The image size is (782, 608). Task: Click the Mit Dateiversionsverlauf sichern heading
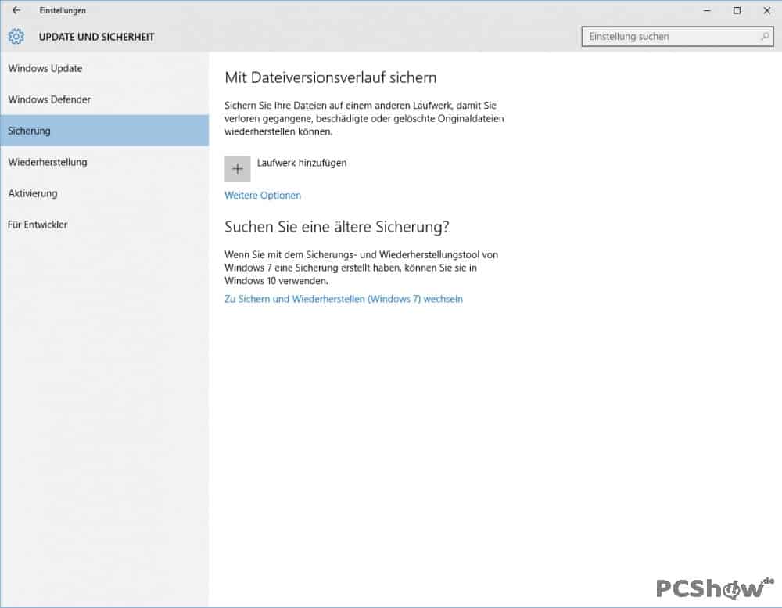[x=331, y=78]
